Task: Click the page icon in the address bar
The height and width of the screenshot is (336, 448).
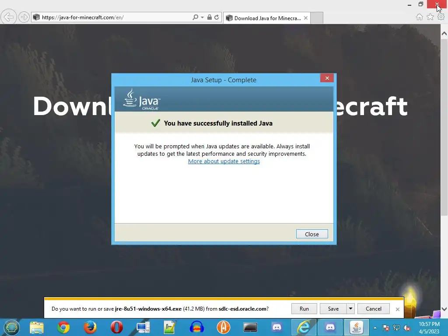Action: (36, 17)
